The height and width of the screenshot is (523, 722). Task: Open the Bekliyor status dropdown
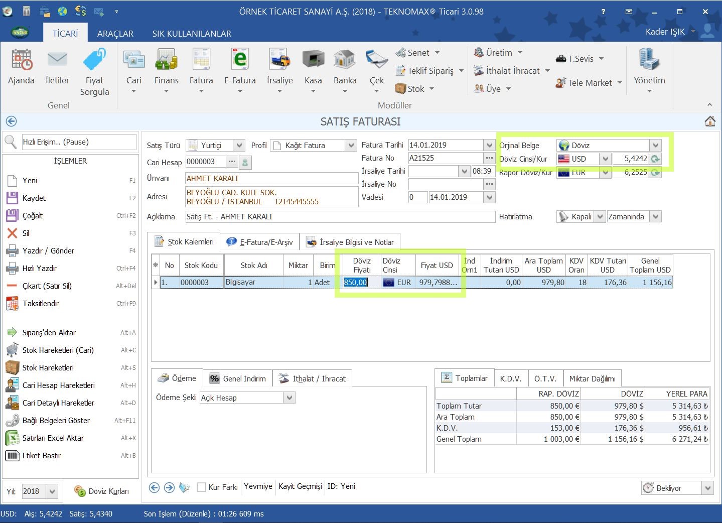pos(707,488)
